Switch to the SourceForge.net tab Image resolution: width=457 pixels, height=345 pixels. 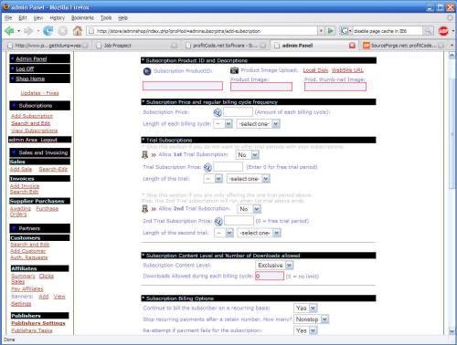404,46
